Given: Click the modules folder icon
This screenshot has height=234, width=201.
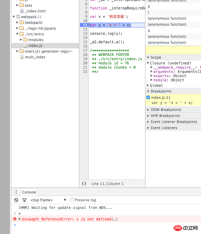Looking at the screenshot, I should (x=25, y=40).
